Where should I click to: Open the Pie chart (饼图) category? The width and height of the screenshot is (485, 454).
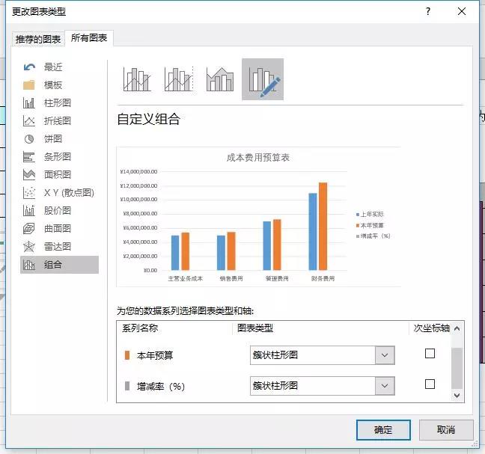point(52,139)
